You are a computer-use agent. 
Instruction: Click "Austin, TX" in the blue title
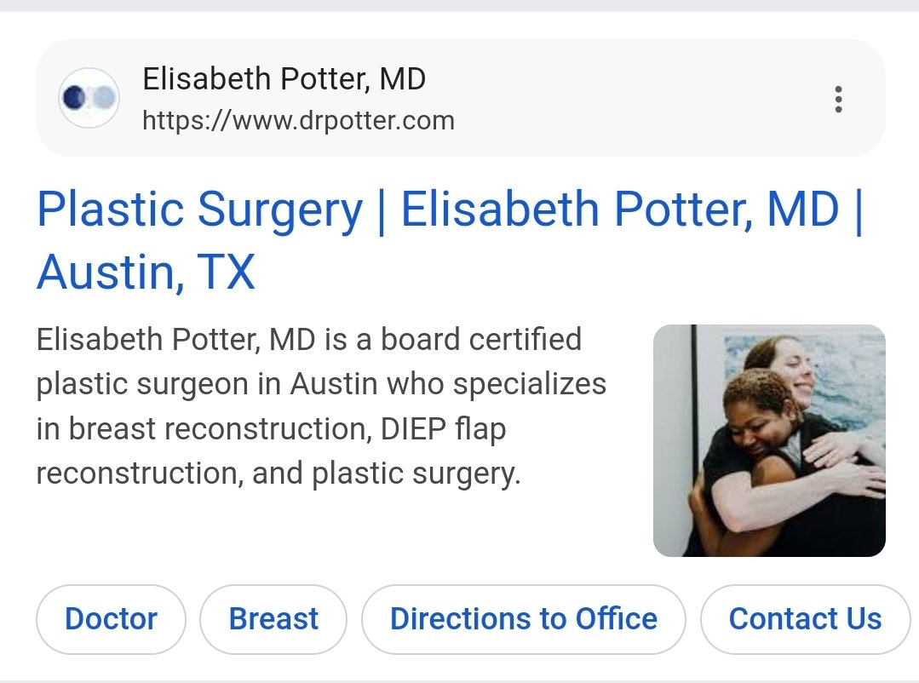point(146,273)
